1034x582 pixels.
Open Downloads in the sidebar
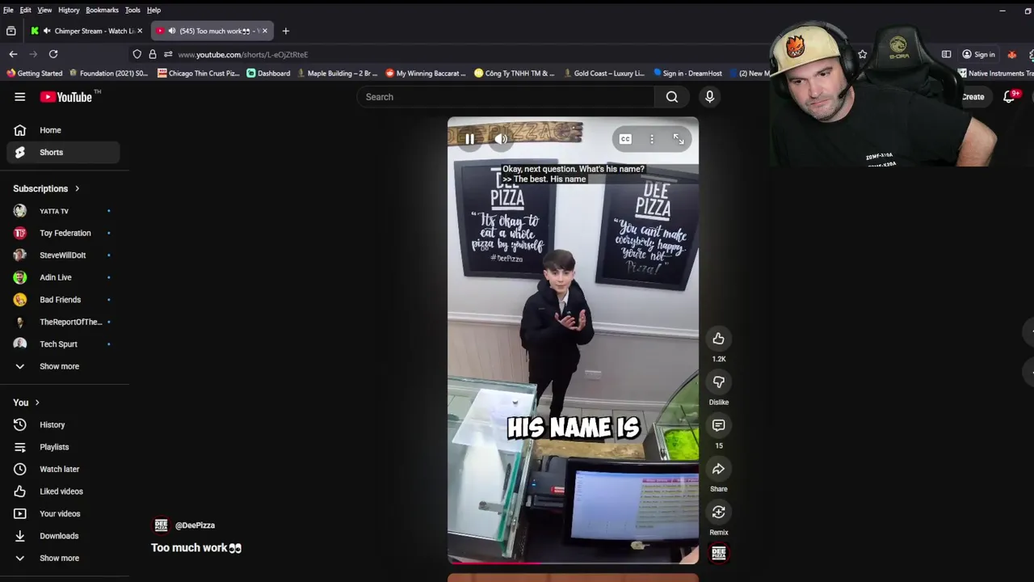point(63,536)
